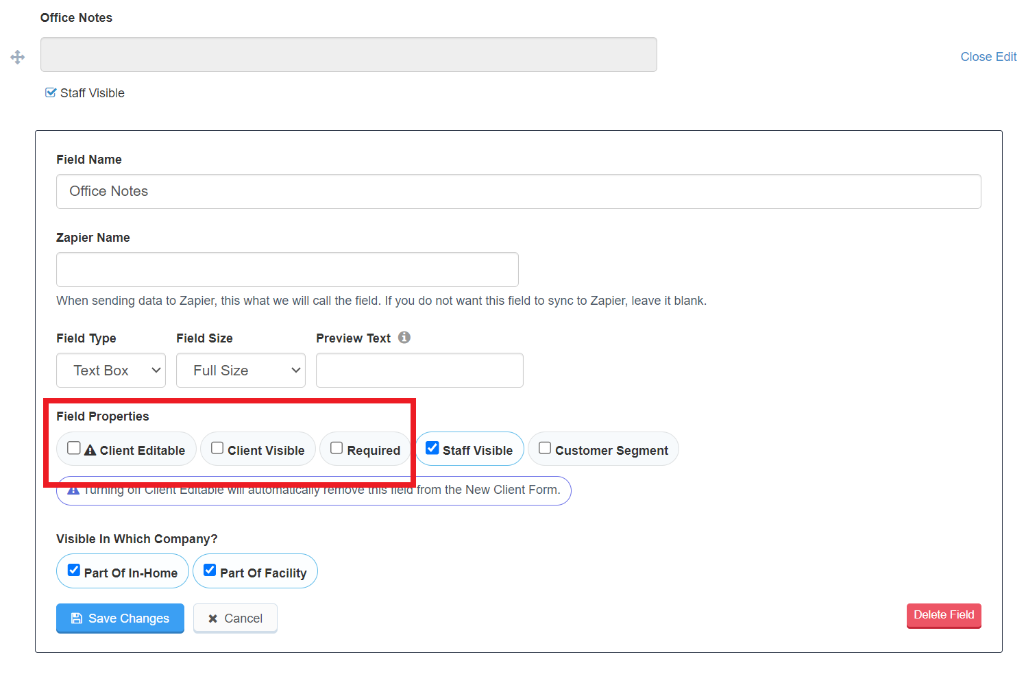Click into the Zapier Name input
1026x674 pixels.
287,269
